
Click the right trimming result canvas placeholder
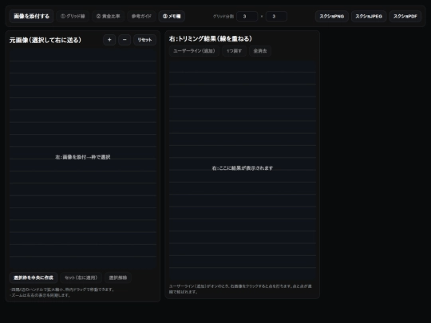[x=243, y=171]
